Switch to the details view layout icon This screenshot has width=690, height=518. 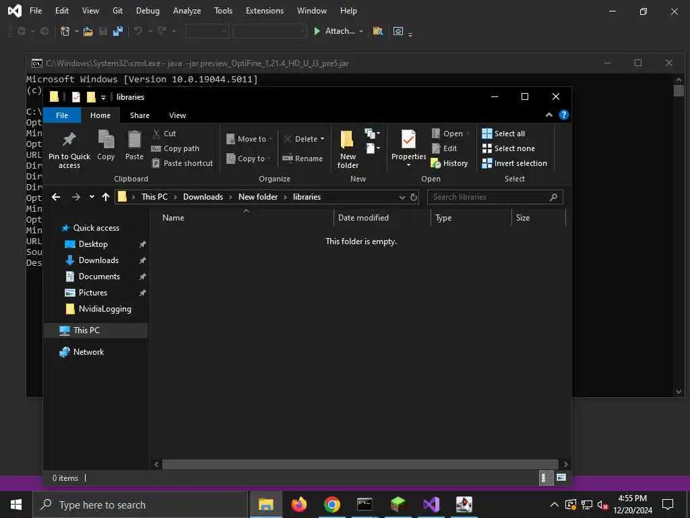point(546,478)
